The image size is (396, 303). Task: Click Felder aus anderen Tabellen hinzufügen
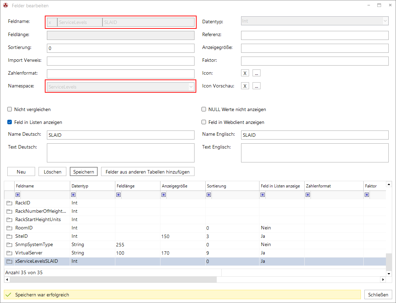tap(148, 171)
